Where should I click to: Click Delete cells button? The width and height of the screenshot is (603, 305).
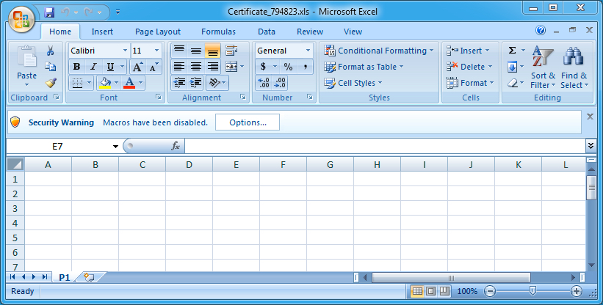pos(469,67)
